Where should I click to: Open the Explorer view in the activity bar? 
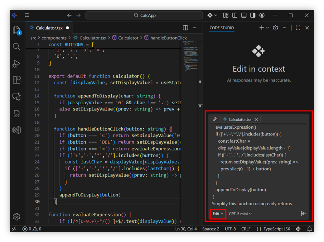17,30
